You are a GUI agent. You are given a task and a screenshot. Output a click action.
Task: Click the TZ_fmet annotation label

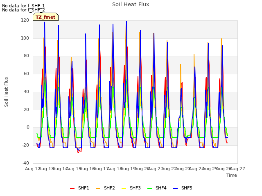[45, 17]
